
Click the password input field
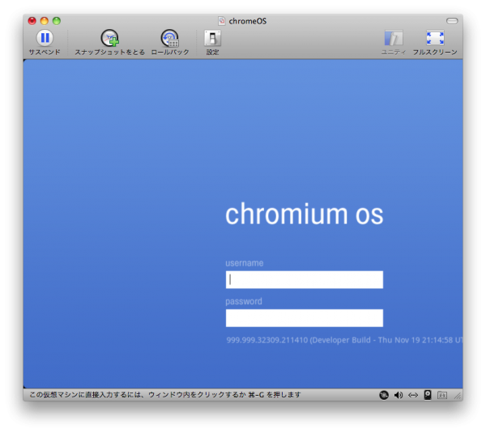pos(304,318)
